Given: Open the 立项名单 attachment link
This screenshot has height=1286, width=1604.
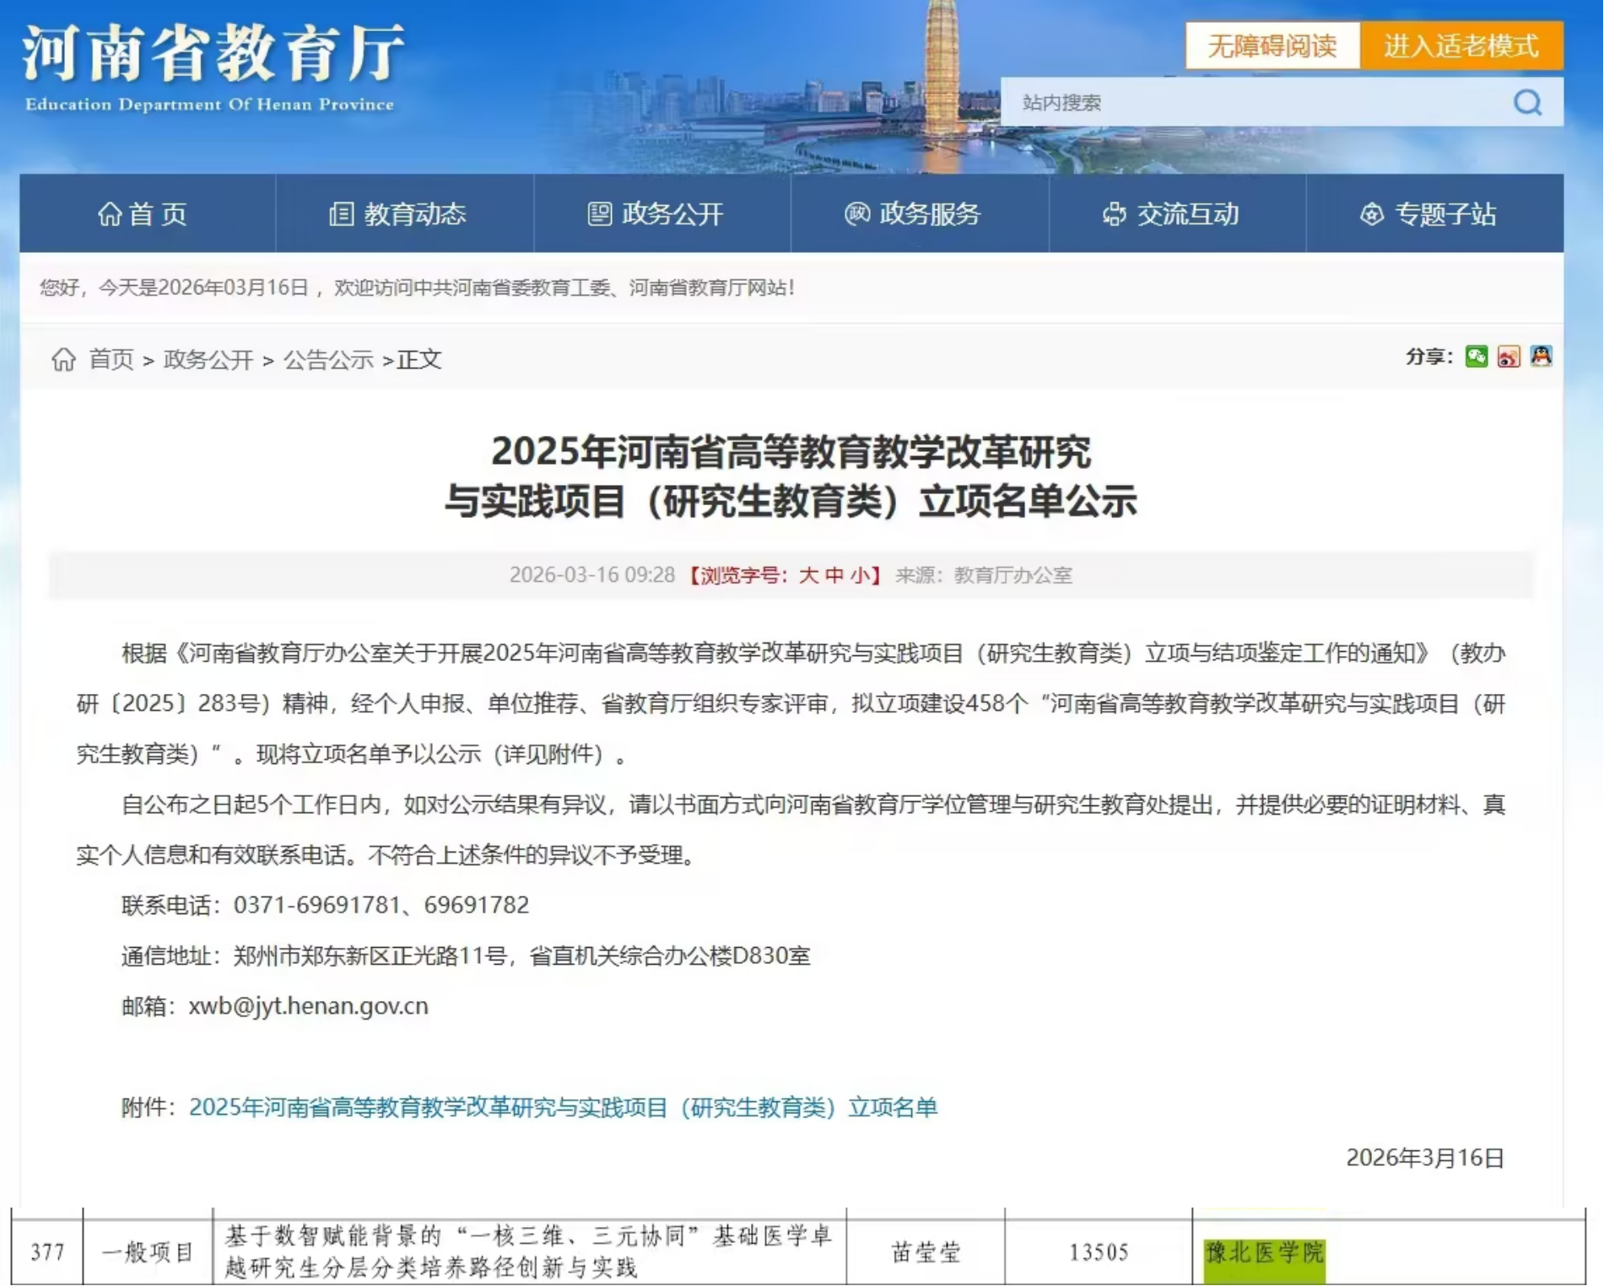Looking at the screenshot, I should [x=563, y=1107].
